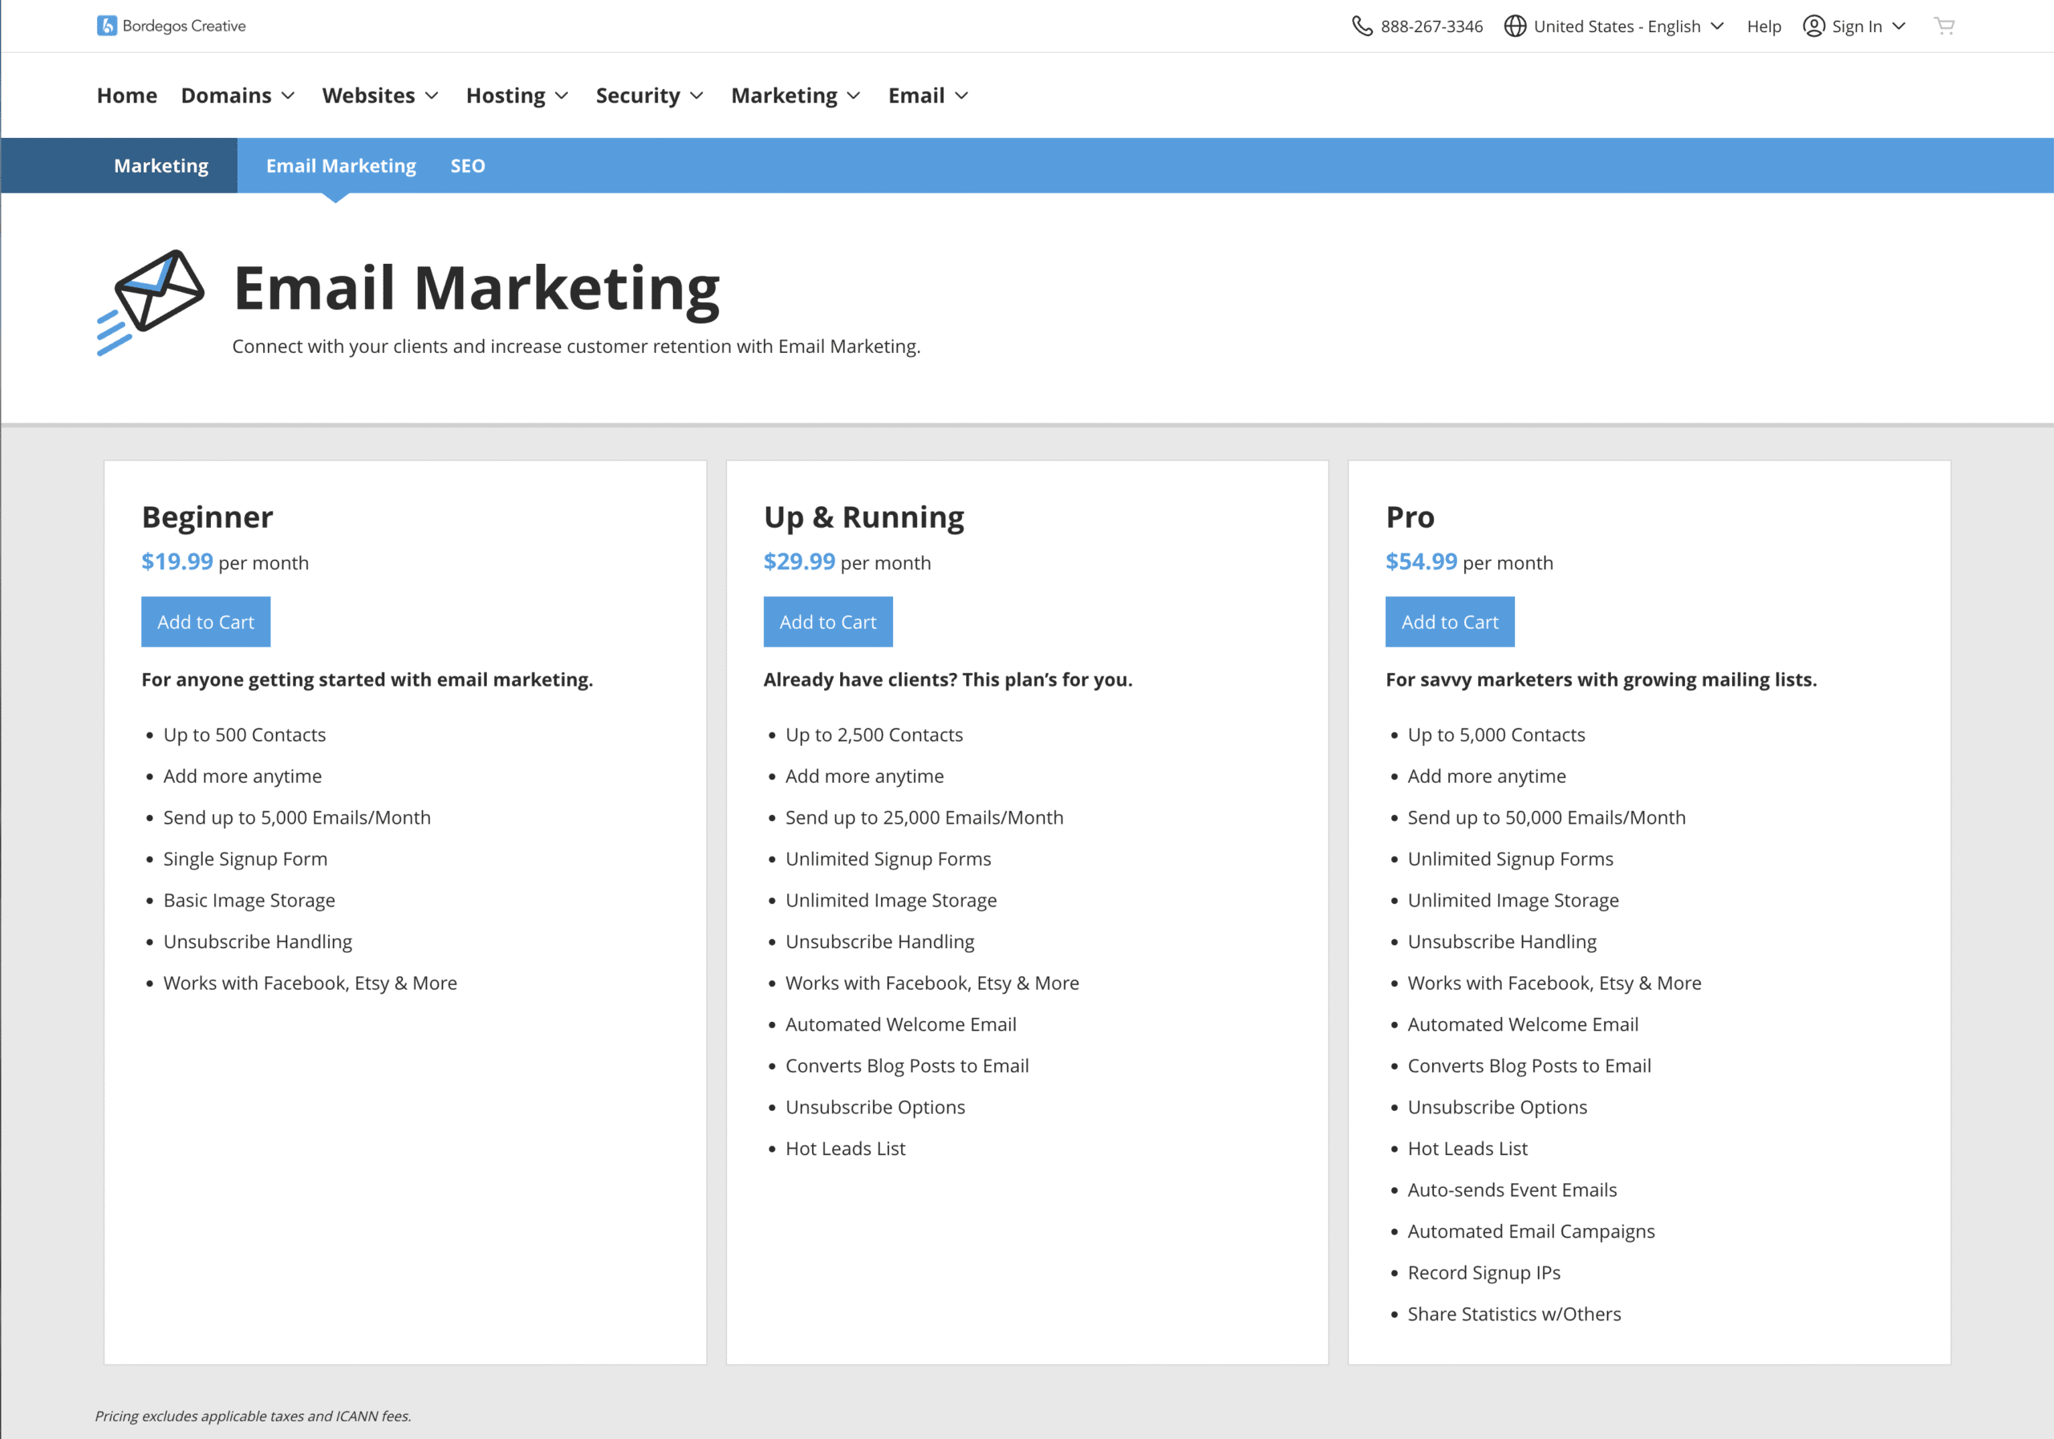Click the phone icon beside 888-267-3346
The image size is (2054, 1439).
pyautogui.click(x=1362, y=26)
